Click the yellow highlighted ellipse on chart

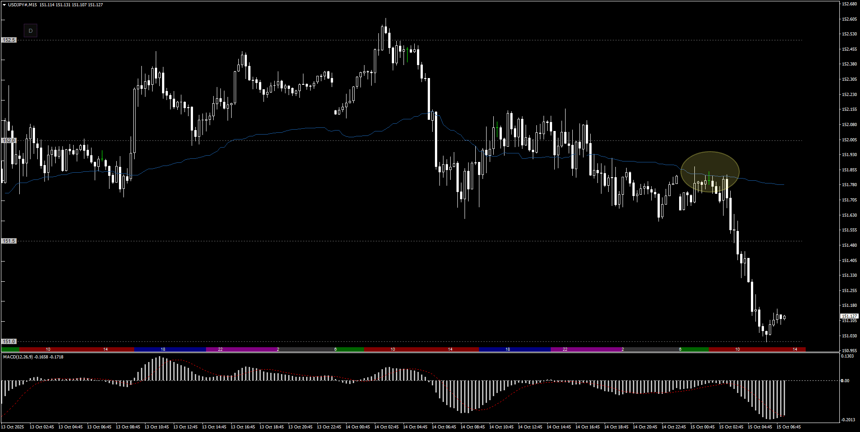(710, 172)
